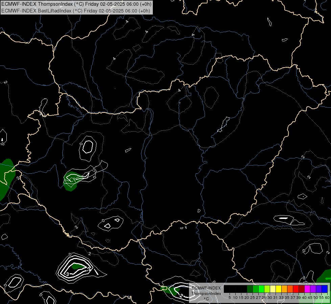Click legend tick label 35
Screen dimensions: 331x304
(287, 298)
